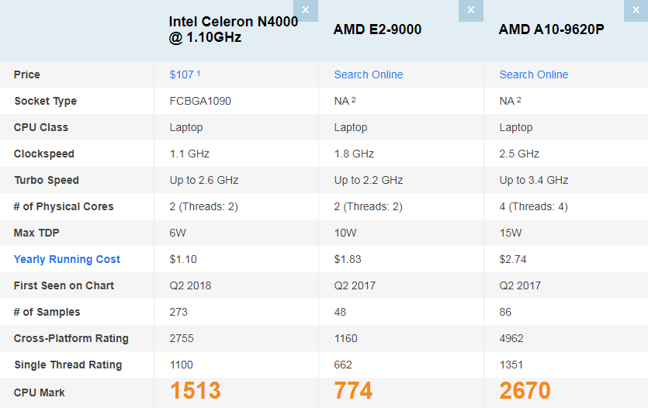Remove Intel Celeron N4000 from comparison

[x=306, y=10]
